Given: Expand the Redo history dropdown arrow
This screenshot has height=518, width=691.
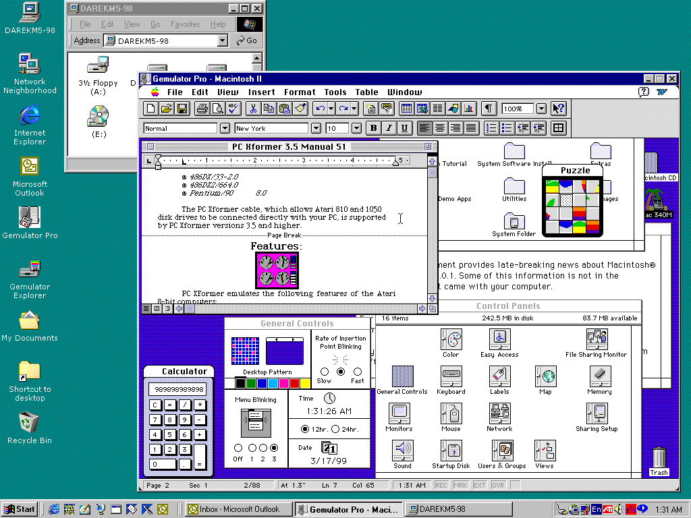Looking at the screenshot, I should [x=354, y=109].
